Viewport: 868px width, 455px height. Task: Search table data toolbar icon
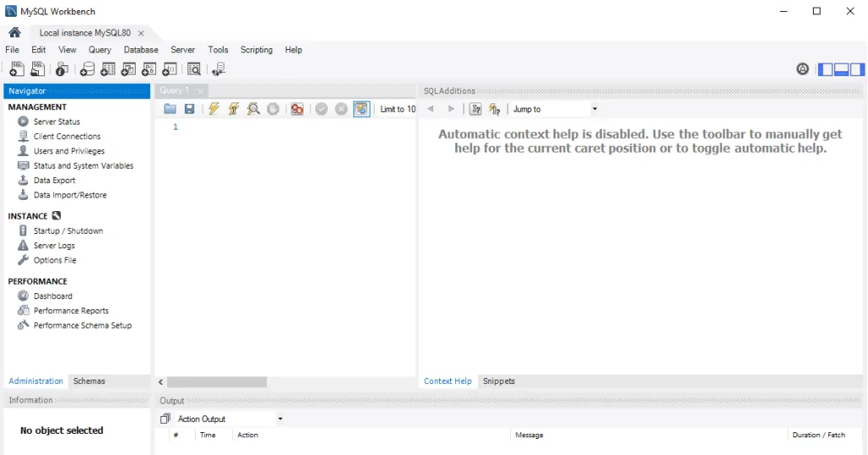pyautogui.click(x=194, y=69)
